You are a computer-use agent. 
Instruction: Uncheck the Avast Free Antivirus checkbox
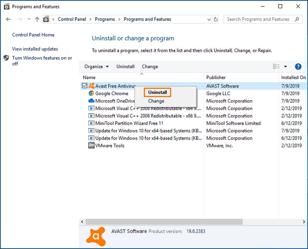[x=85, y=86]
